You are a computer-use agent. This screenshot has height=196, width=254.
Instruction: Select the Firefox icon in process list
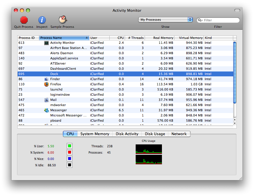click(x=46, y=84)
